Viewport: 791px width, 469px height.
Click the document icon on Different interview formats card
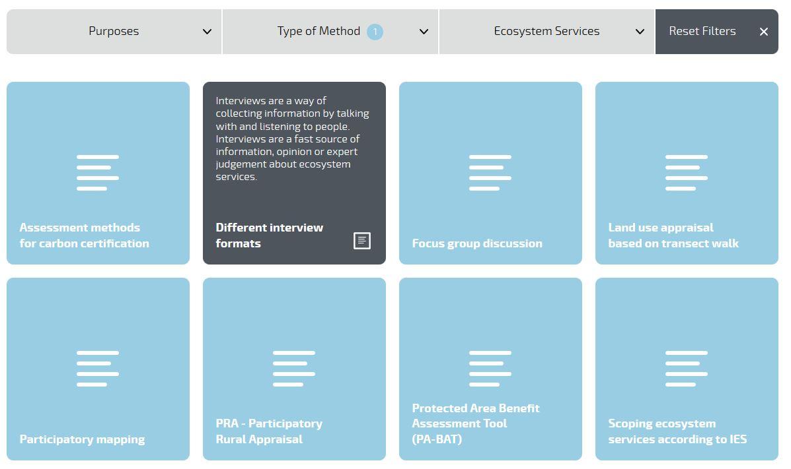tap(361, 241)
